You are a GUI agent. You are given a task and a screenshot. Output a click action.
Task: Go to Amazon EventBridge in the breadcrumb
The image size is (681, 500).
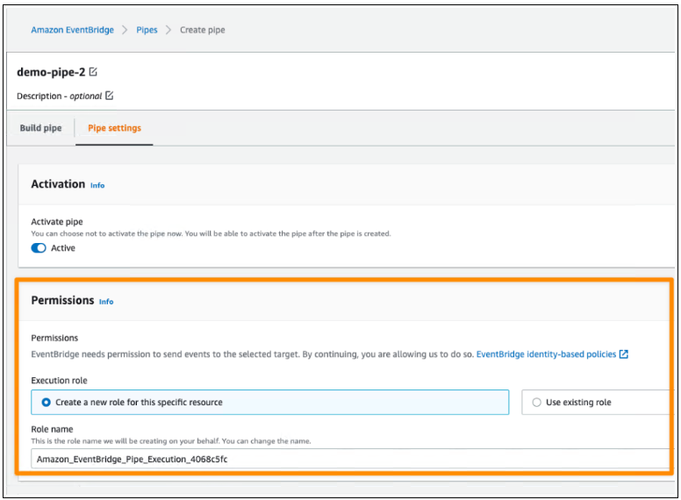tap(72, 30)
